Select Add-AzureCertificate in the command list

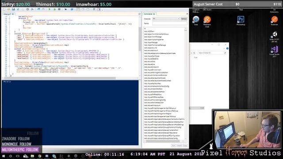click(x=152, y=56)
